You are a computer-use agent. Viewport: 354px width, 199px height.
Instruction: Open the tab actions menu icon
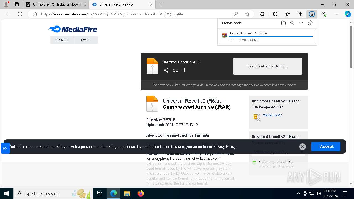[x=17, y=4]
